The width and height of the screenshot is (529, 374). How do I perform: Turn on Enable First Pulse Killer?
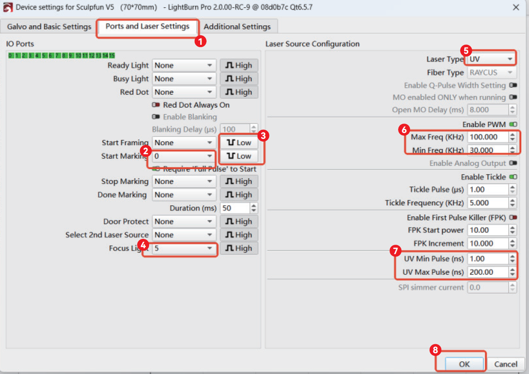[x=513, y=218]
